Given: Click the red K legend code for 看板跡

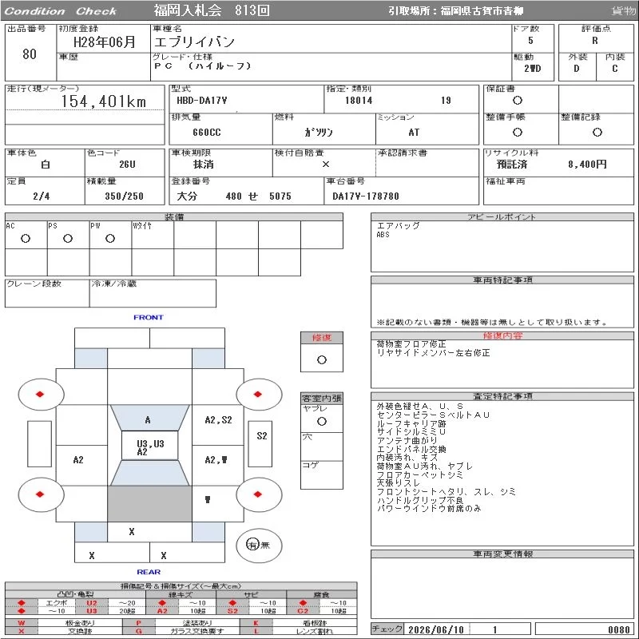Looking at the screenshot, I should pyautogui.click(x=256, y=623).
